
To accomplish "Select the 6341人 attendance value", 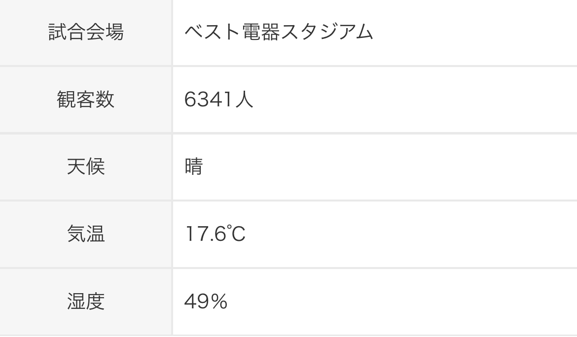I will pyautogui.click(x=218, y=100).
